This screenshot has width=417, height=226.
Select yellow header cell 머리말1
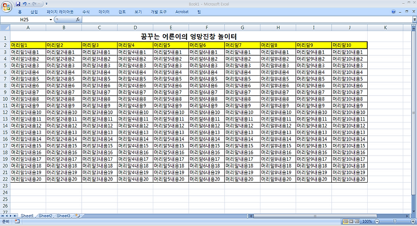(x=28, y=45)
